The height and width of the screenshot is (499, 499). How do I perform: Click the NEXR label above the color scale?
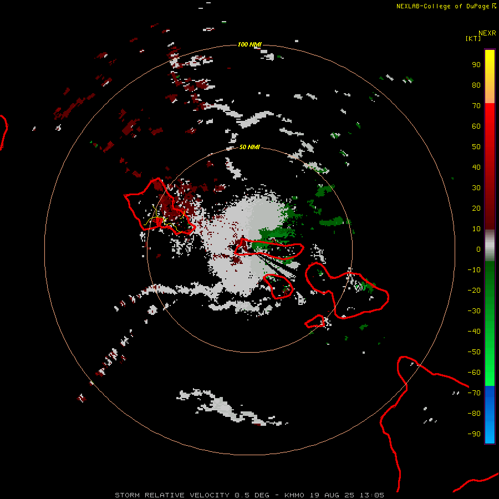click(487, 33)
